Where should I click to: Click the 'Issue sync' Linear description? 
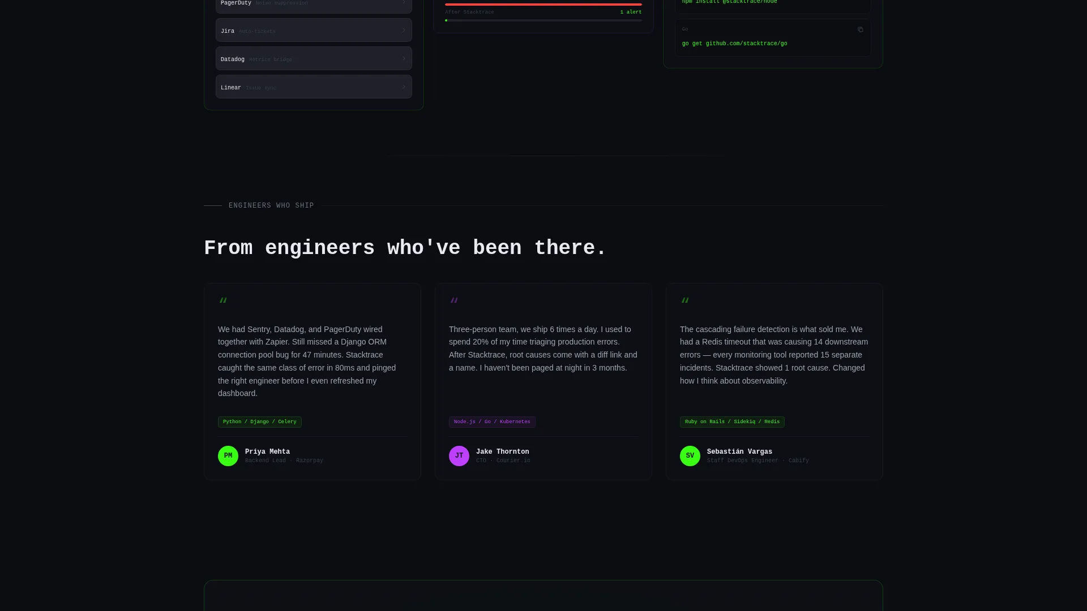[261, 88]
